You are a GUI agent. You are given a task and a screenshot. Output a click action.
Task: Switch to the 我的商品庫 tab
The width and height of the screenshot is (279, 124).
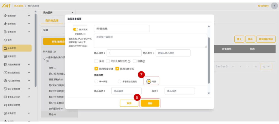pos(52,21)
